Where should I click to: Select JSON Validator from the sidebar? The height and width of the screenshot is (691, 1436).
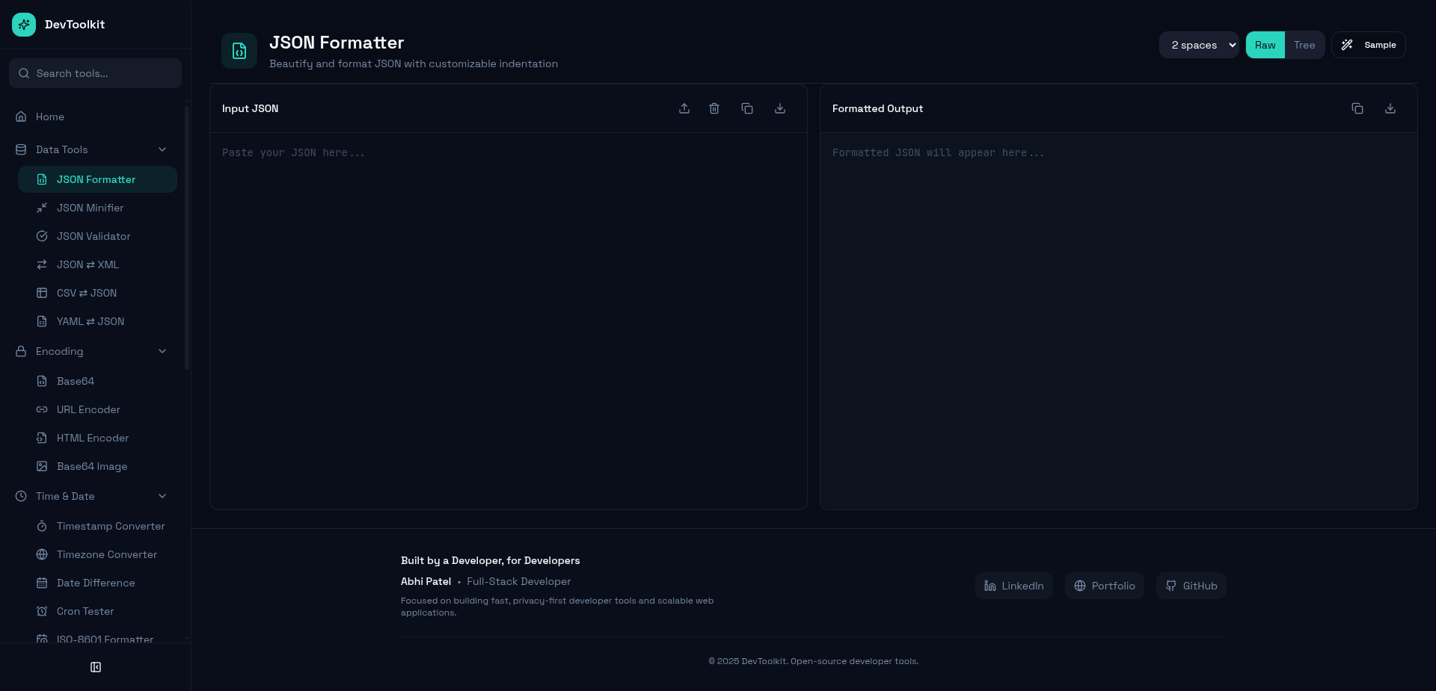point(93,236)
